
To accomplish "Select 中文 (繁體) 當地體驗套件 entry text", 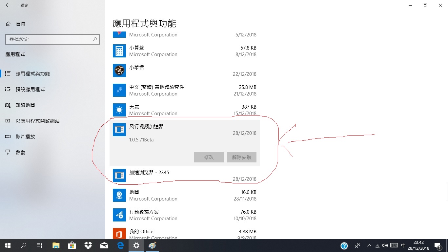I will [x=156, y=87].
